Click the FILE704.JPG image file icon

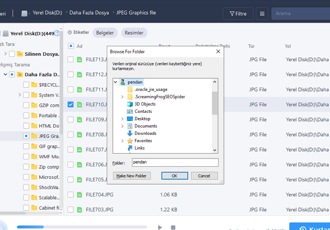[79, 194]
